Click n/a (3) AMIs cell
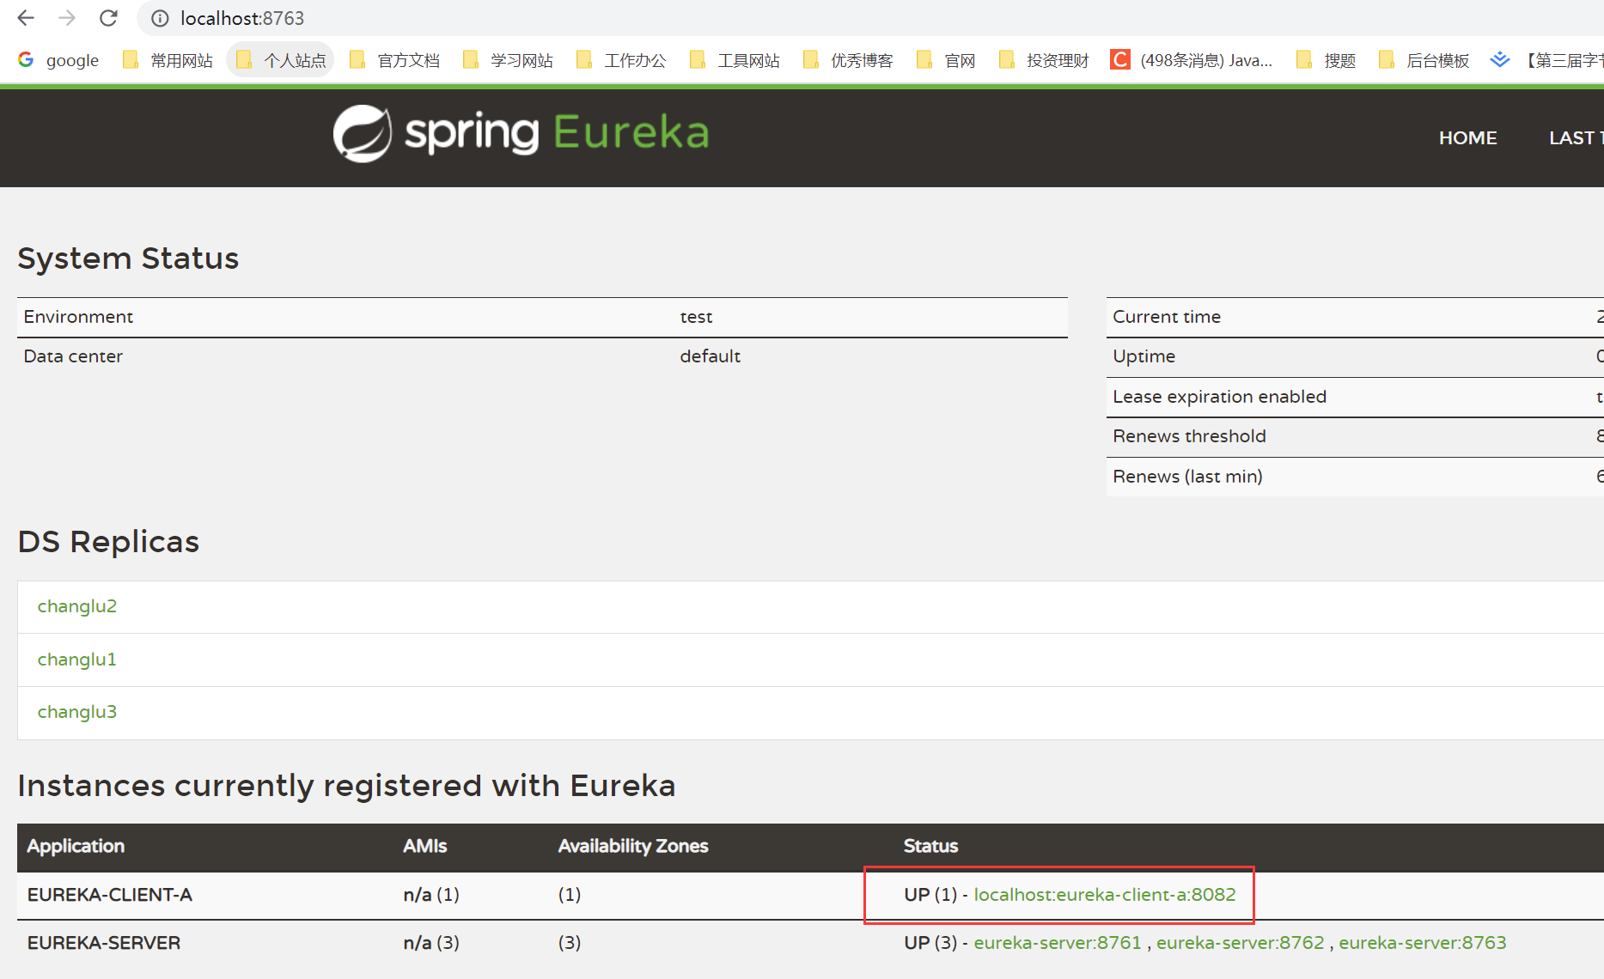This screenshot has width=1604, height=979. tap(431, 943)
